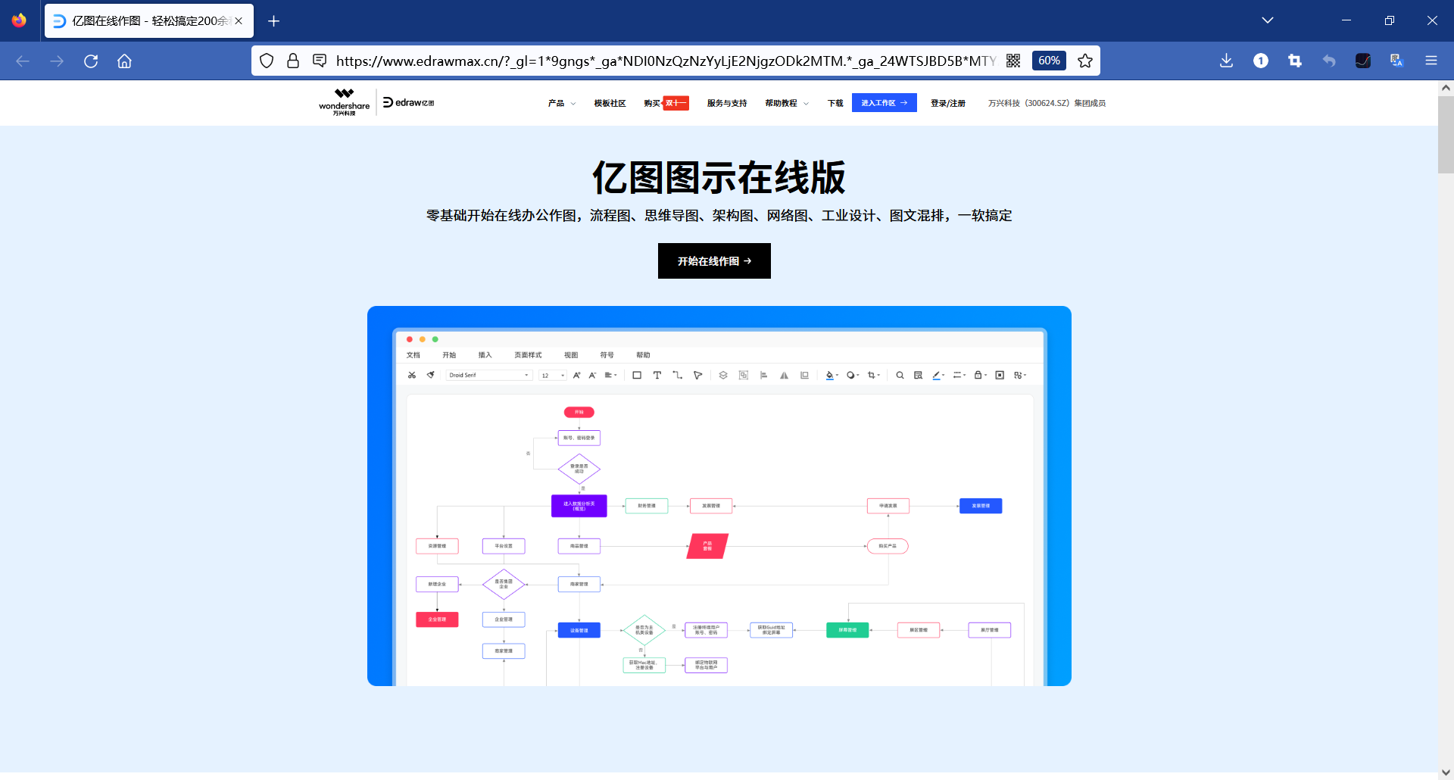This screenshot has width=1454, height=780.
Task: Click the screenshot crop extension icon
Action: [x=1295, y=61]
